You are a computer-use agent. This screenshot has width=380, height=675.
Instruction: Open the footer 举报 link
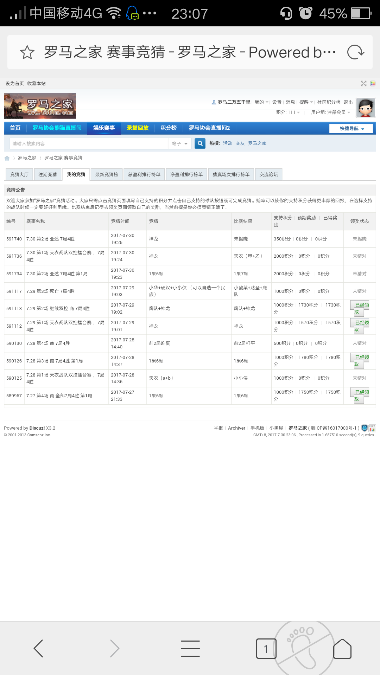(x=218, y=428)
